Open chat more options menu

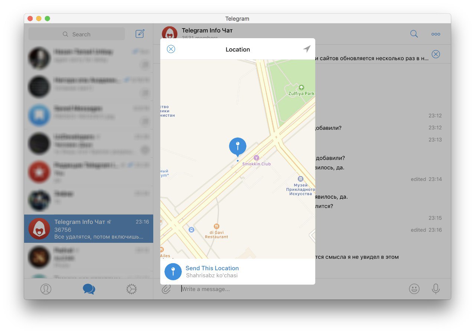tap(436, 34)
